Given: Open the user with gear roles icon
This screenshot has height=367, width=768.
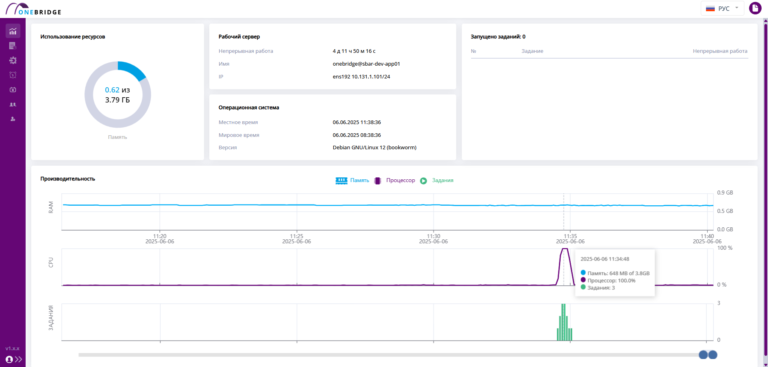Looking at the screenshot, I should point(13,119).
